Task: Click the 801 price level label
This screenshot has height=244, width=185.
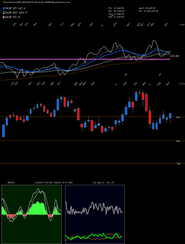Action: click(178, 141)
